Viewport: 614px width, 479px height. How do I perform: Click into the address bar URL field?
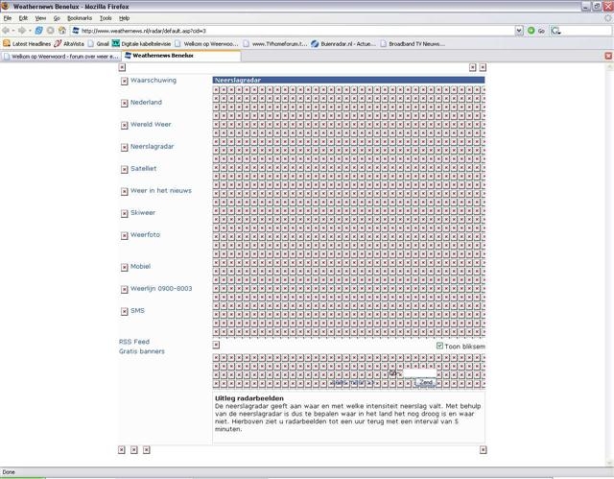[x=296, y=31]
